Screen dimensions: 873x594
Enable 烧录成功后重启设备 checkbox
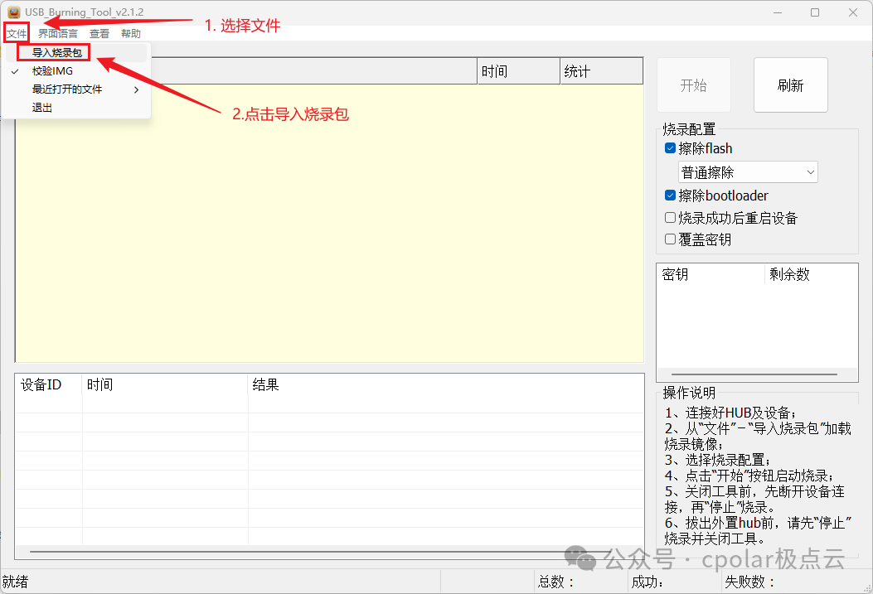pos(671,217)
